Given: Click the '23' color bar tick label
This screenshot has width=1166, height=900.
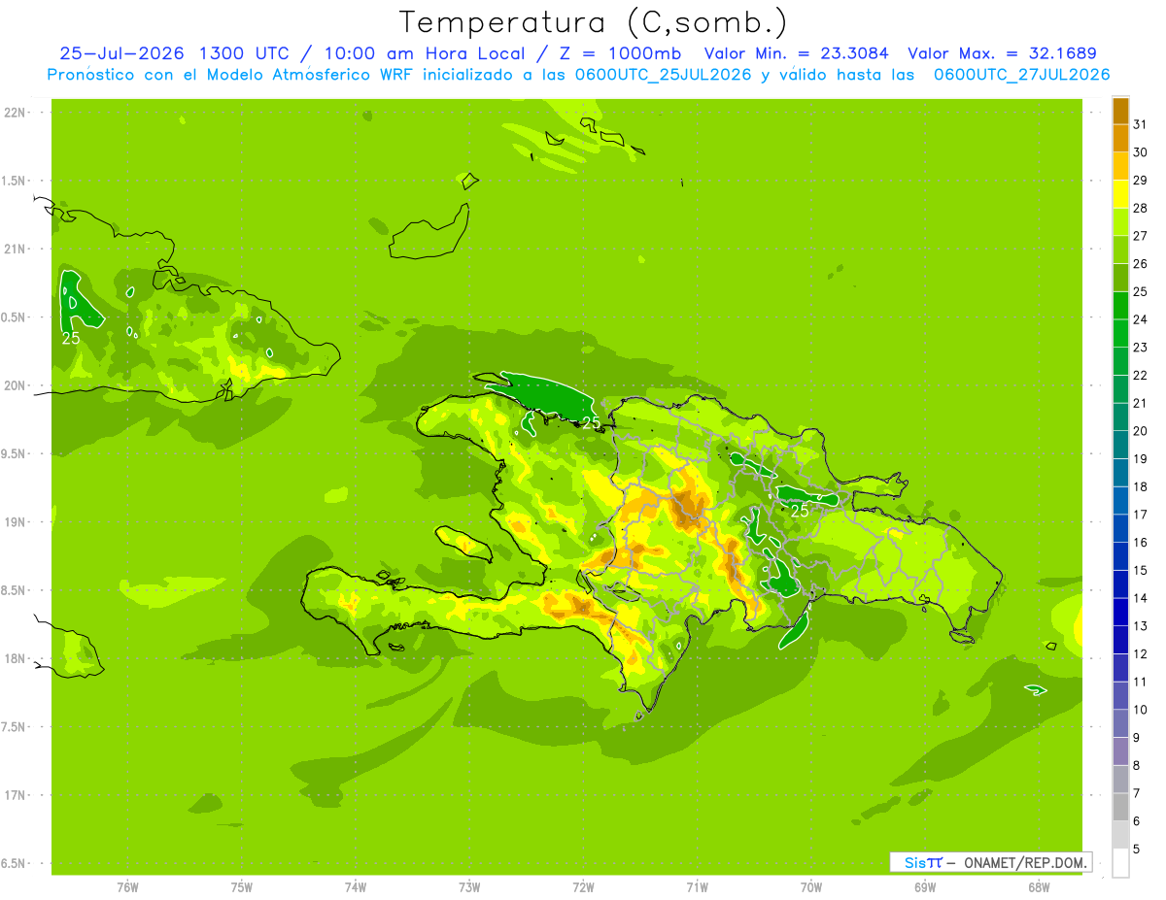Looking at the screenshot, I should pos(1140,348).
